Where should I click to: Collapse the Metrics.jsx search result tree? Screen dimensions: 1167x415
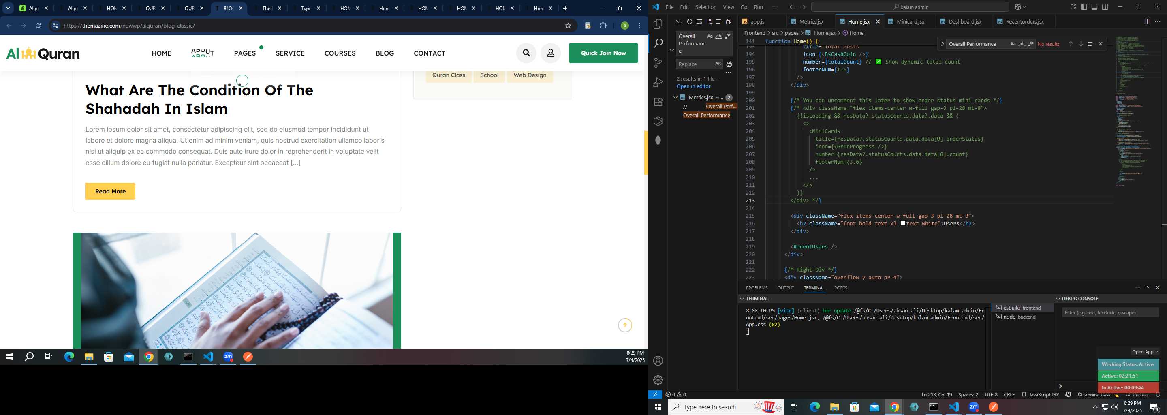(675, 97)
